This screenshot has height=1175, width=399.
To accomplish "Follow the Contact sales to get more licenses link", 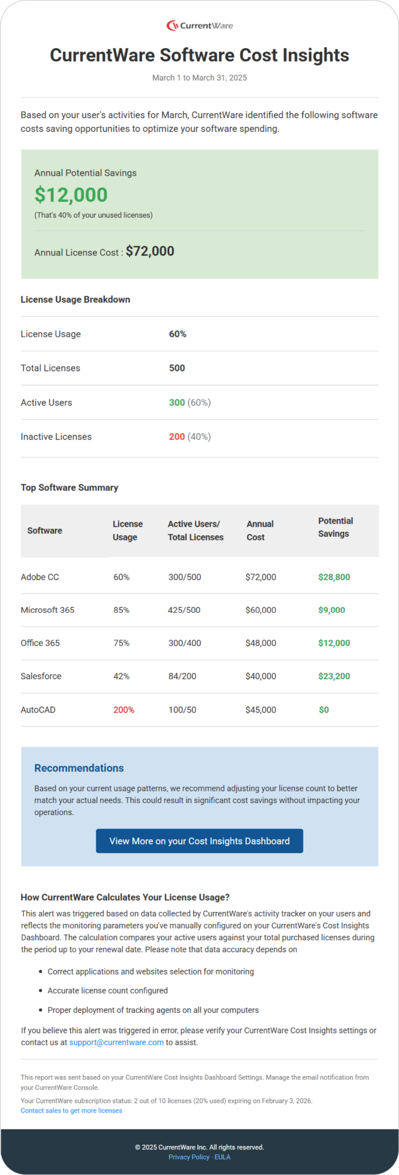I will 72,1110.
